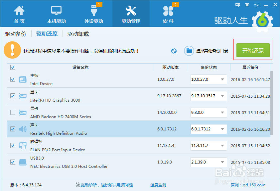
Task: Uncheck the Realtek High Definition Audio checkbox
Action: click(x=13, y=129)
